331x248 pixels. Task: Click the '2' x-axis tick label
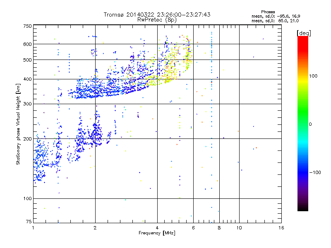(x=95, y=228)
